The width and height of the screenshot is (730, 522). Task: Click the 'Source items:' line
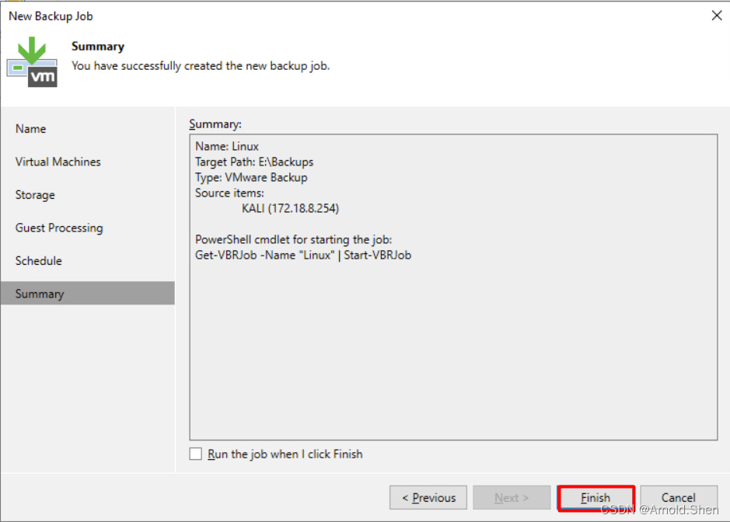[x=229, y=193]
